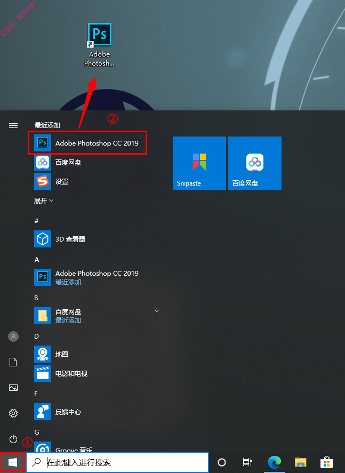Click the 百度网盘 pinned tile
The width and height of the screenshot is (345, 473).
[255, 163]
